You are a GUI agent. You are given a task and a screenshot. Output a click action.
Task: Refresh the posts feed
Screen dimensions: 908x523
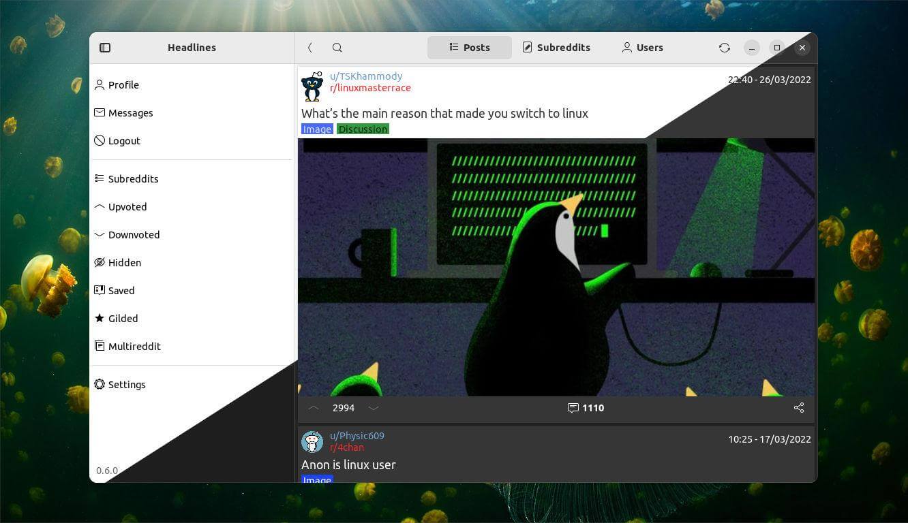[x=725, y=48]
